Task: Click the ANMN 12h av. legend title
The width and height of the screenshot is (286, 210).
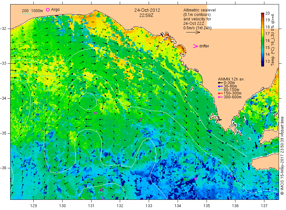Action: [231, 79]
